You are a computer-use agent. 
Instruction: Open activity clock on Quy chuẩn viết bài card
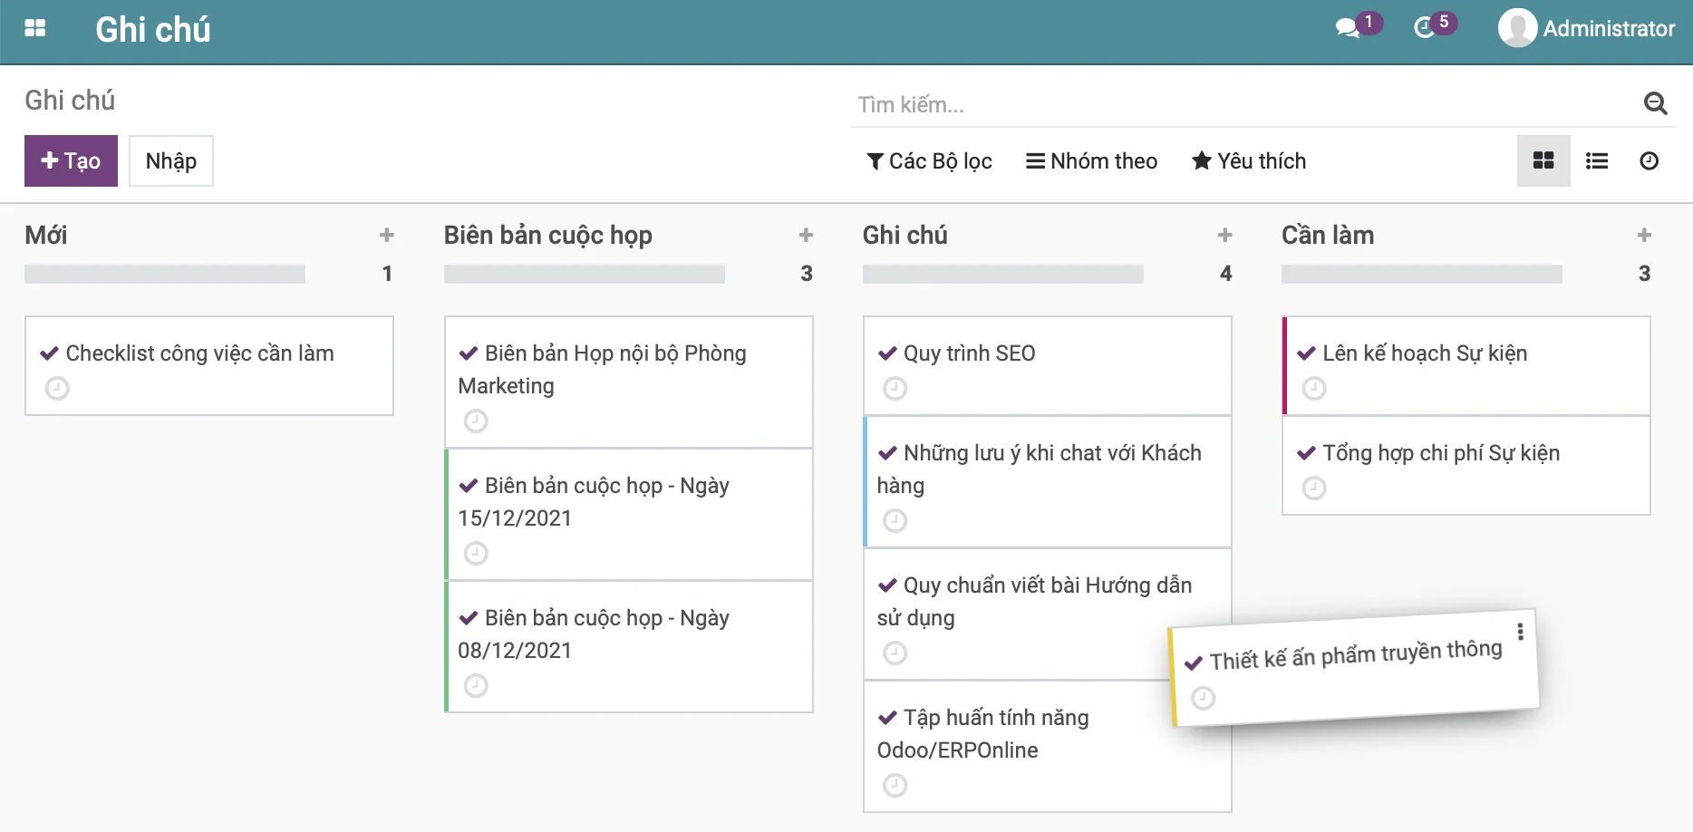click(895, 653)
